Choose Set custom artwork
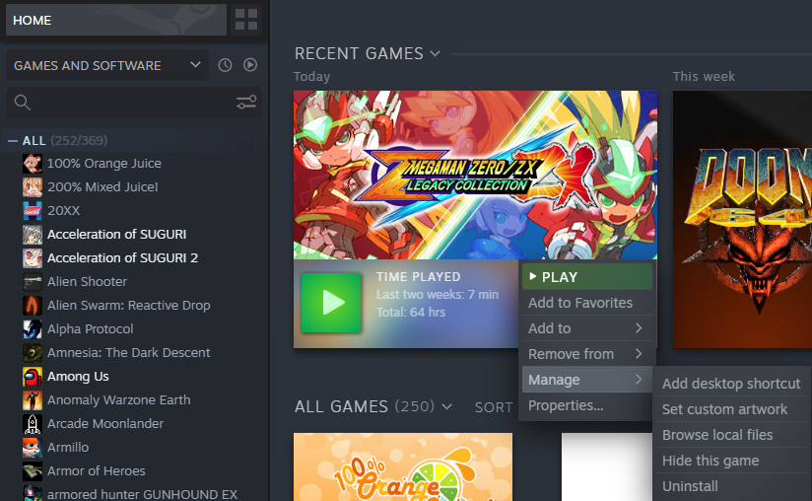 731,409
